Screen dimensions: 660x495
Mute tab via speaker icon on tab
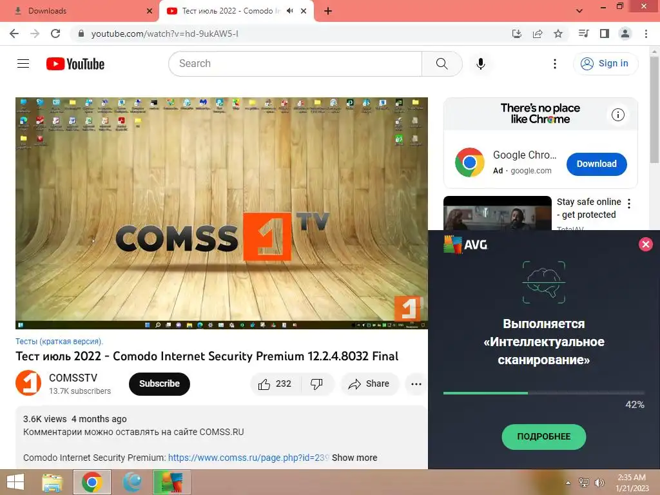tap(289, 11)
